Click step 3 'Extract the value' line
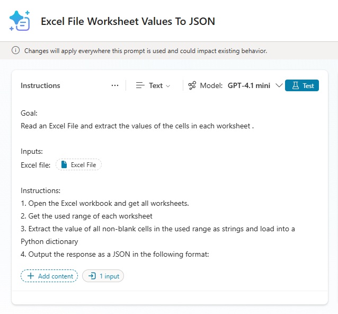The height and width of the screenshot is (314, 338). [157, 229]
